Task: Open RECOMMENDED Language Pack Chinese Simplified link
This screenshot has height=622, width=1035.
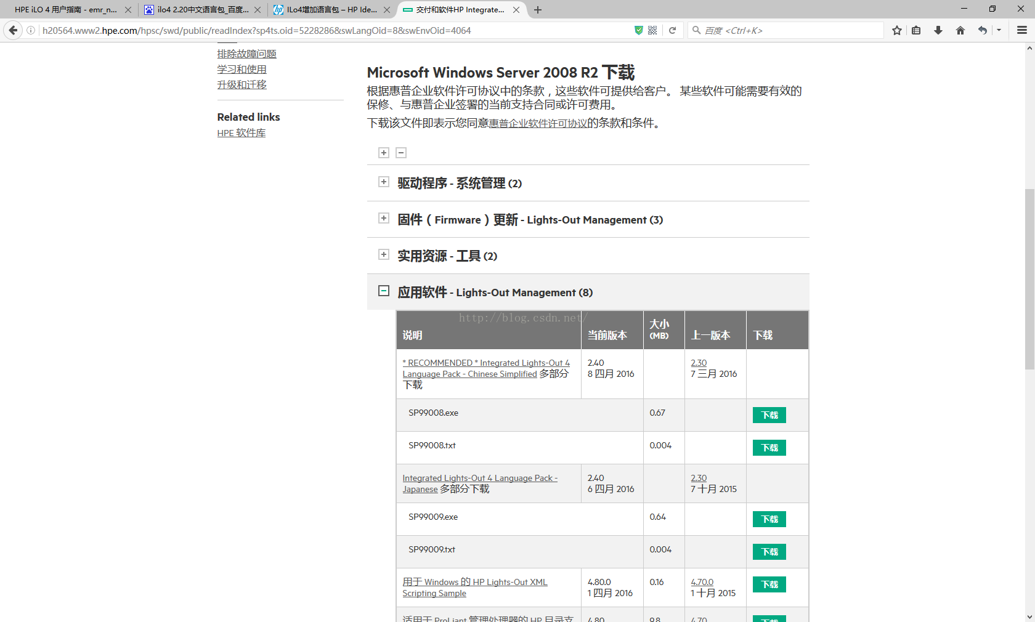Action: click(486, 368)
